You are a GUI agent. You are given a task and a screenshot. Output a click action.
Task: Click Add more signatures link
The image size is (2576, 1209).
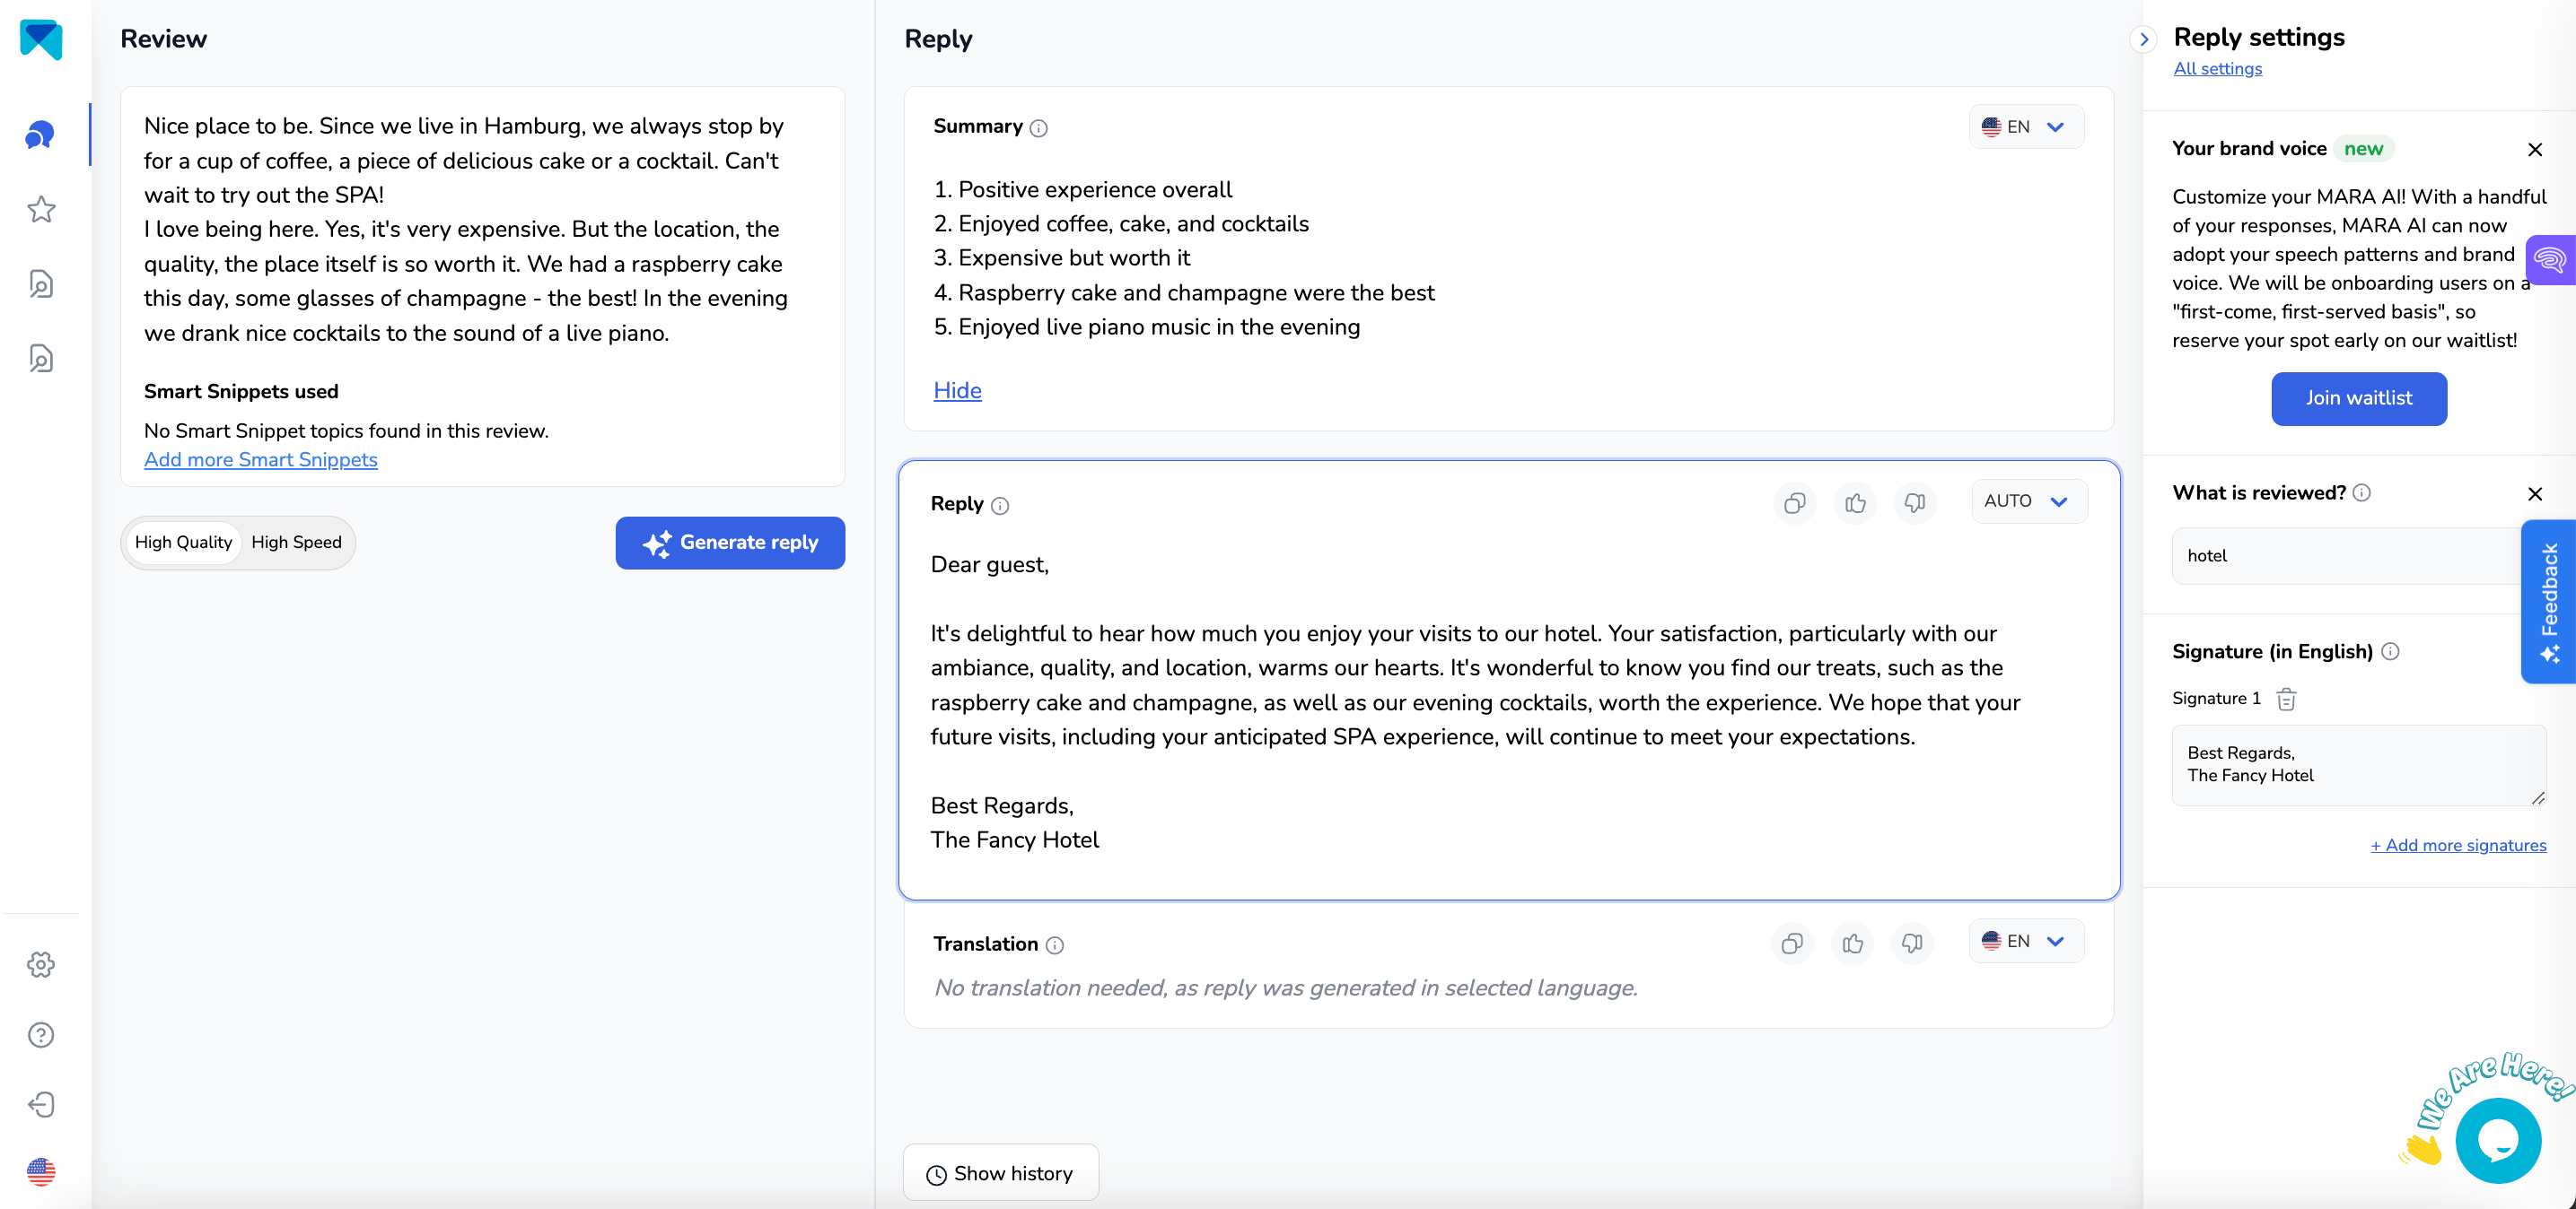point(2458,845)
